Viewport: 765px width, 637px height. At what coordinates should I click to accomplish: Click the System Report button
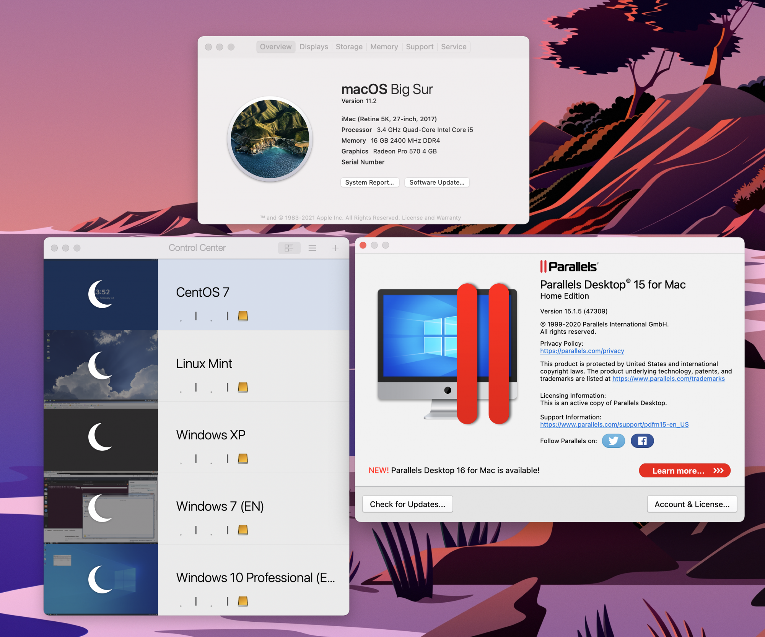point(369,182)
